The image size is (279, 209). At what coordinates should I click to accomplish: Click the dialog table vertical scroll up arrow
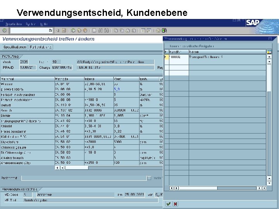(269, 57)
